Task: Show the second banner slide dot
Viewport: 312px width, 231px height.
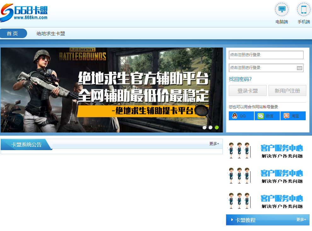Action: (211, 127)
